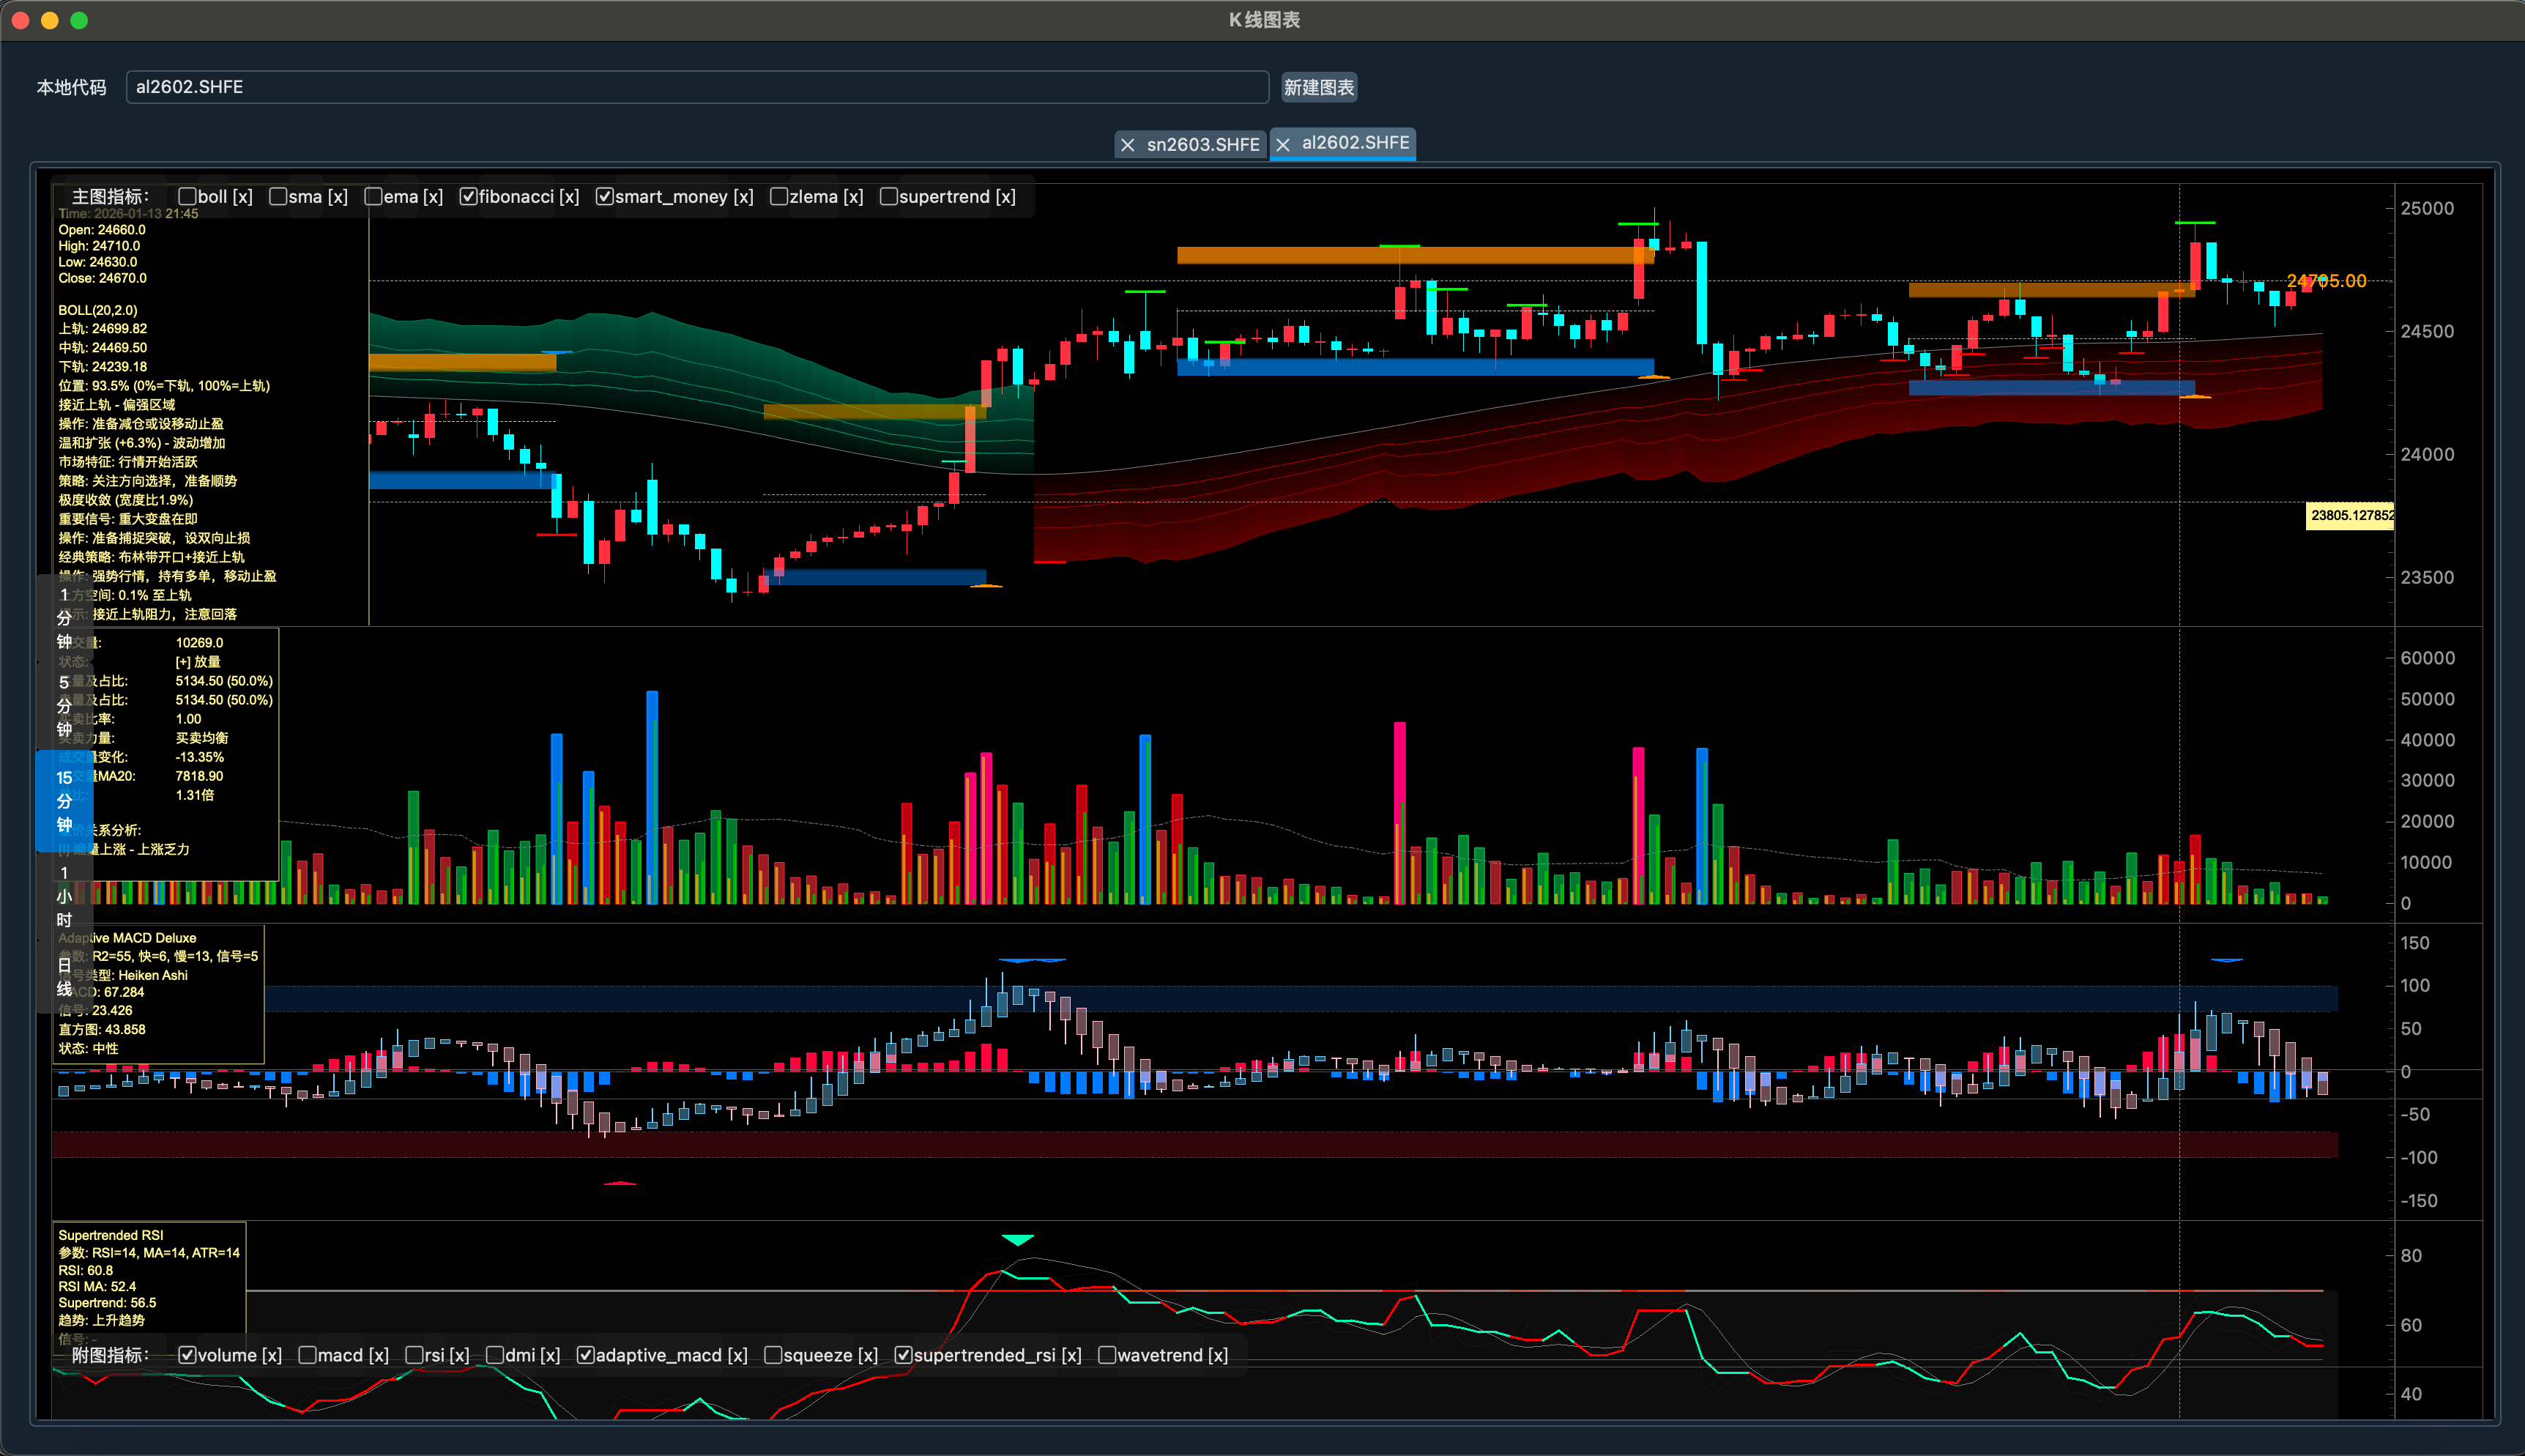Tick the squeeze sub-indicator checkbox

[x=773, y=1355]
